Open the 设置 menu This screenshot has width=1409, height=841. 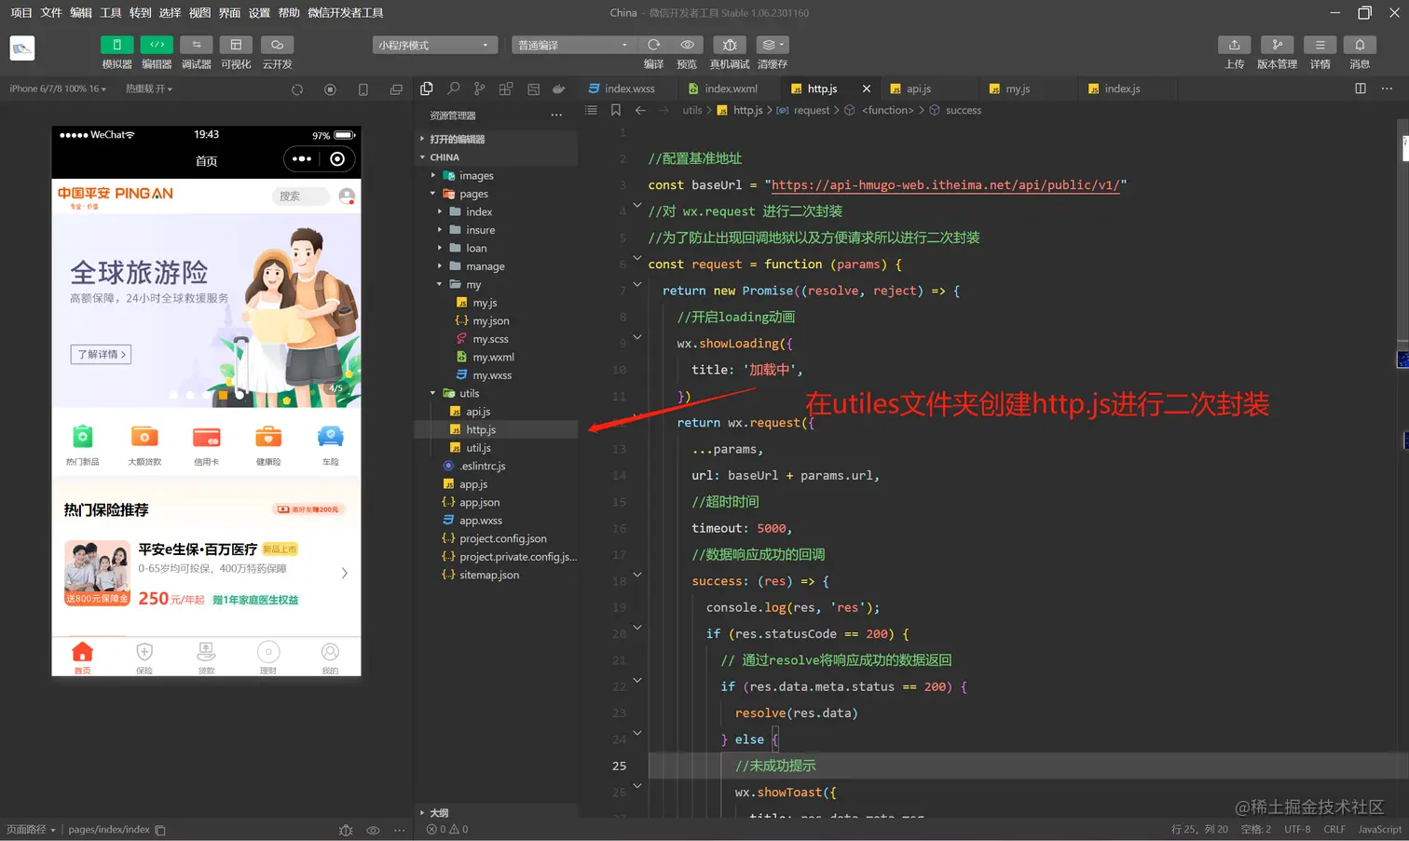pyautogui.click(x=259, y=13)
